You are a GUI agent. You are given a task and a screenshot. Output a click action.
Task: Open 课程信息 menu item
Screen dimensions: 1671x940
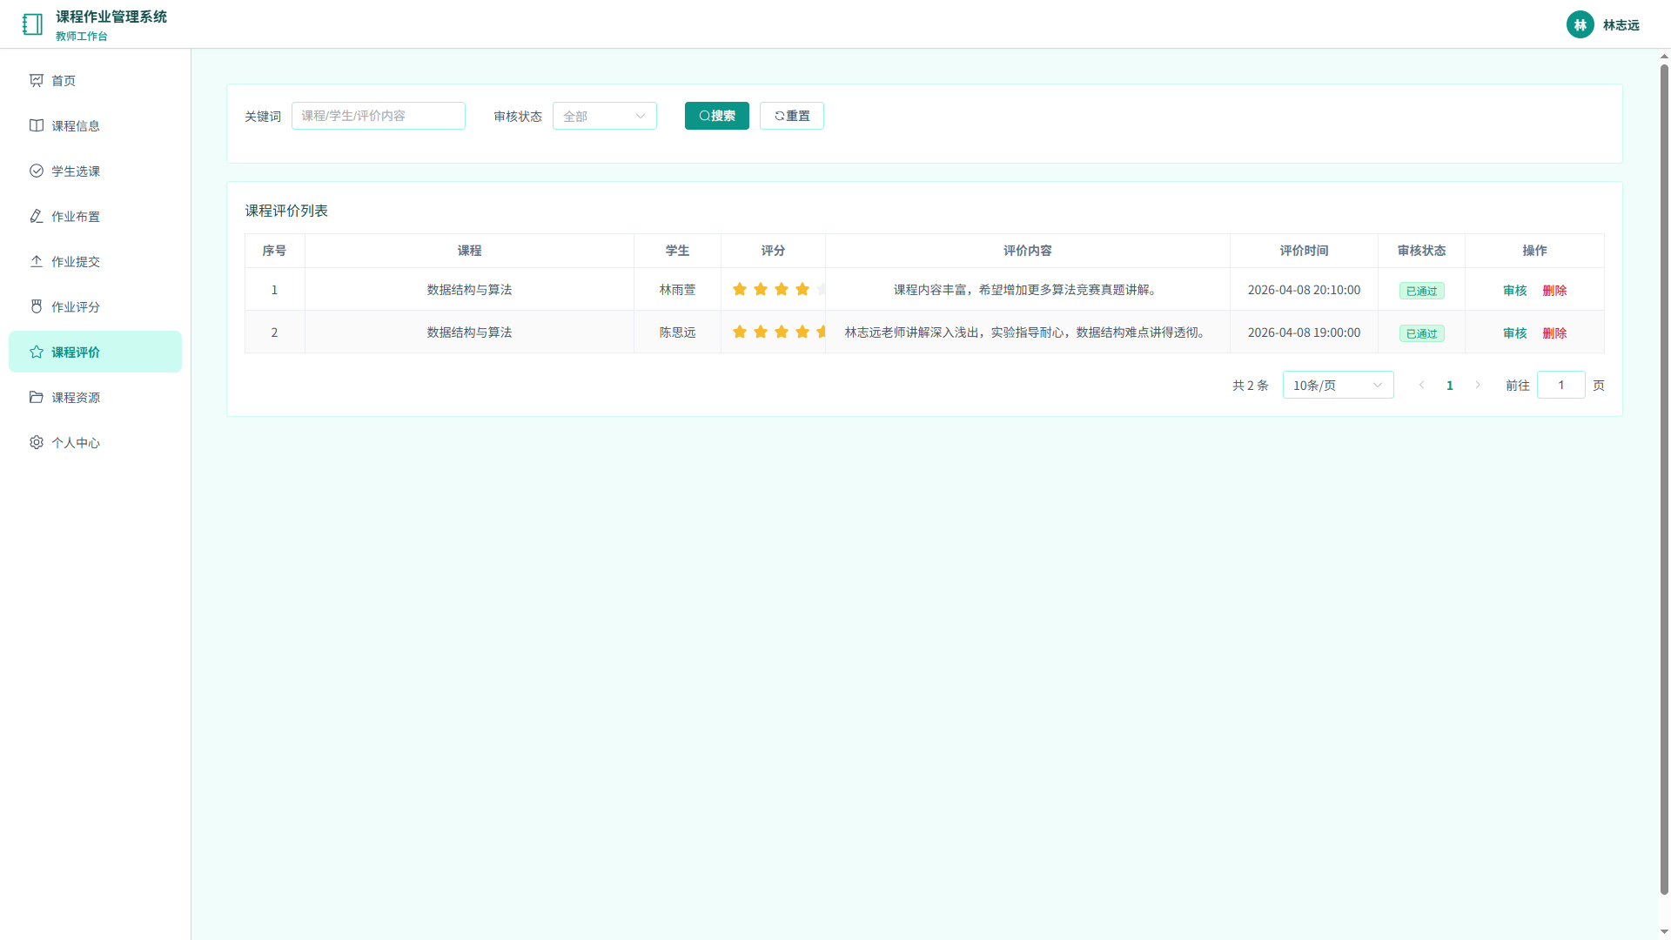coord(96,125)
